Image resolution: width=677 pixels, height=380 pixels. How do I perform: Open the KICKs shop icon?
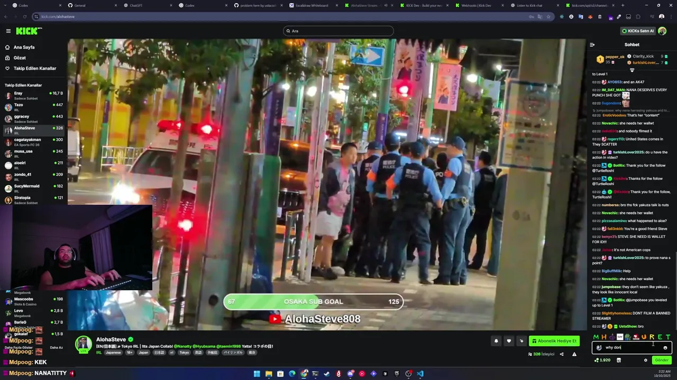[x=619, y=360]
